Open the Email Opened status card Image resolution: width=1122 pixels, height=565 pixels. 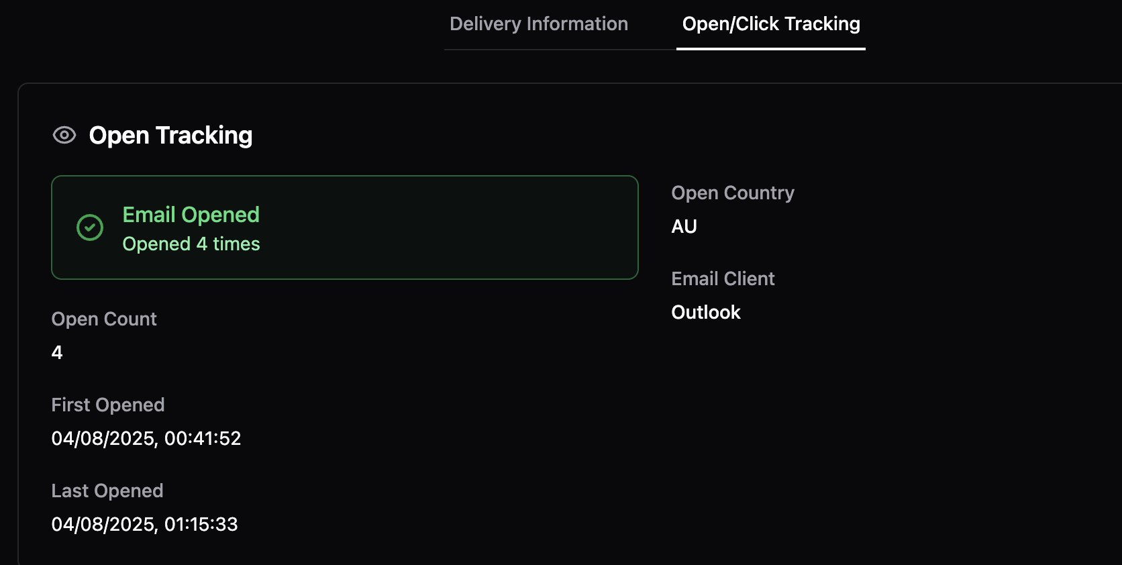[344, 227]
